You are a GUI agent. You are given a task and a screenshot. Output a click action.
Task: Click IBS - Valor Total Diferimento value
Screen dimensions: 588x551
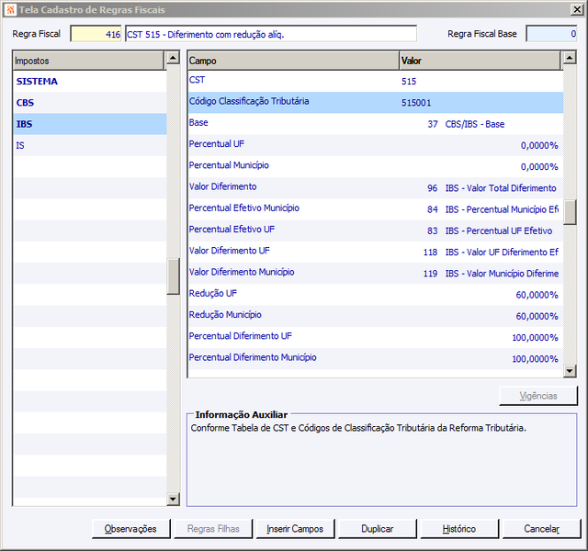click(501, 188)
